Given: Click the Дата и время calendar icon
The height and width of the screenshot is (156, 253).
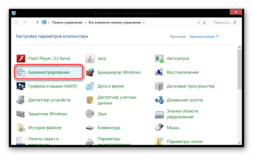Looking at the screenshot, I should pos(90,86).
